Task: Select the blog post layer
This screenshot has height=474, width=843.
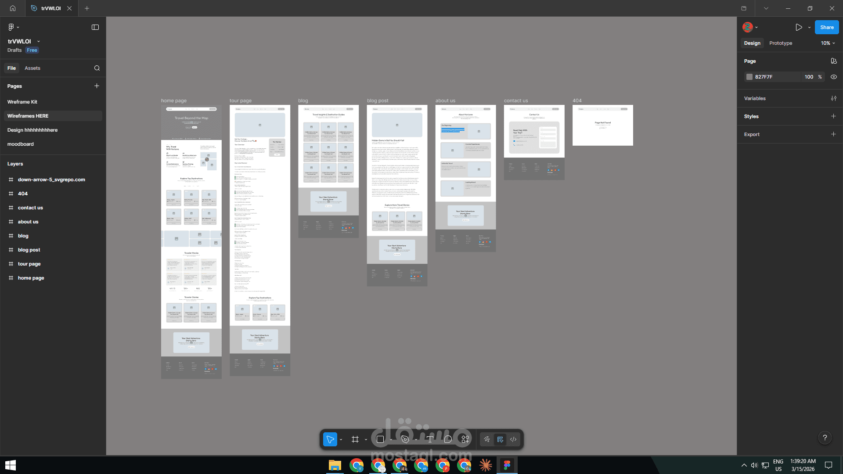Action: (x=29, y=250)
